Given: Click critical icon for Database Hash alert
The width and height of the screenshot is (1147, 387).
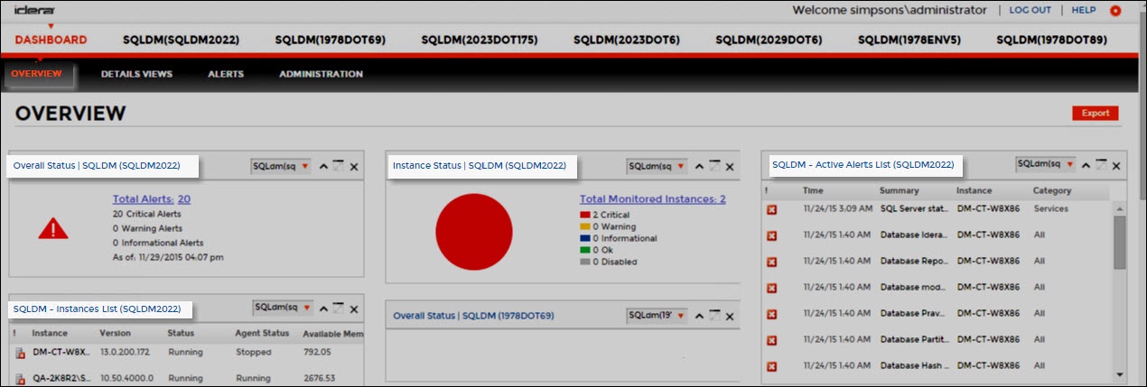Looking at the screenshot, I should (771, 366).
